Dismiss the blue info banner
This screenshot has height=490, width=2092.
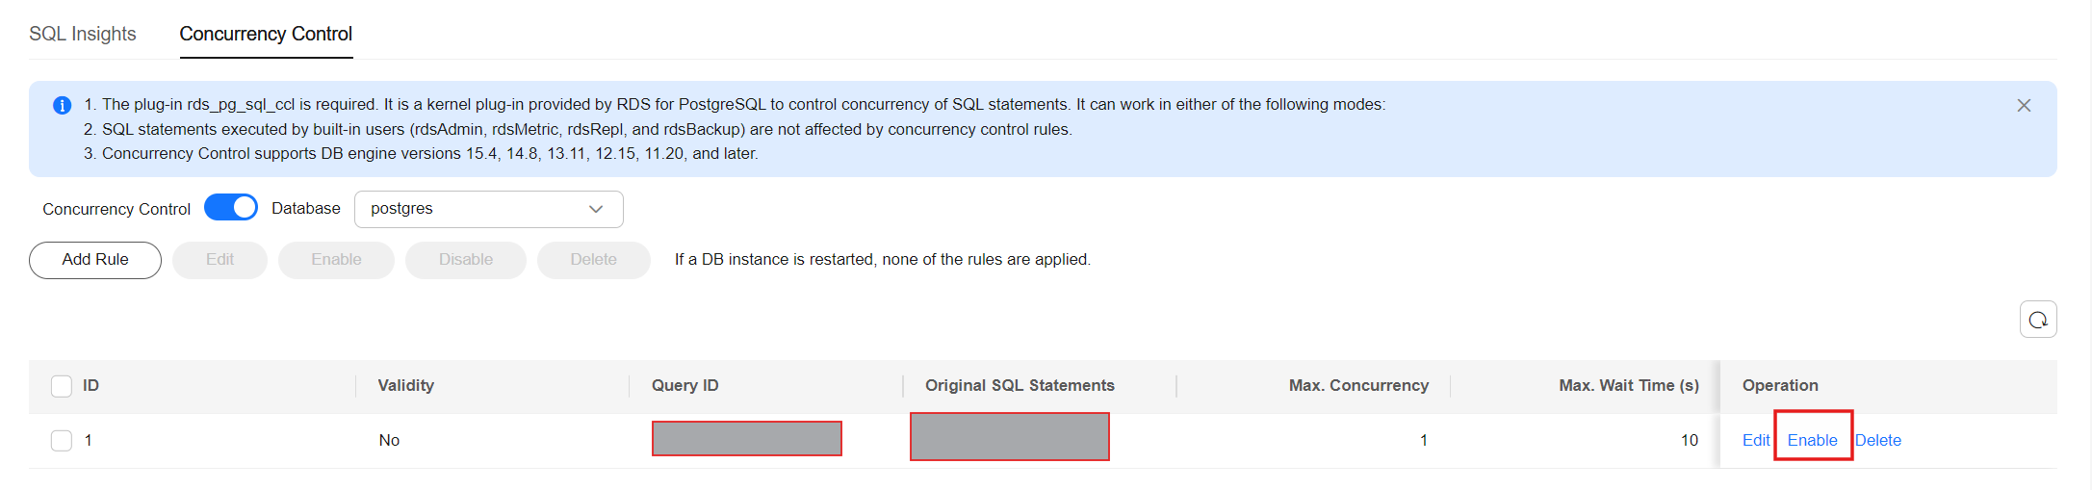coord(2024,106)
